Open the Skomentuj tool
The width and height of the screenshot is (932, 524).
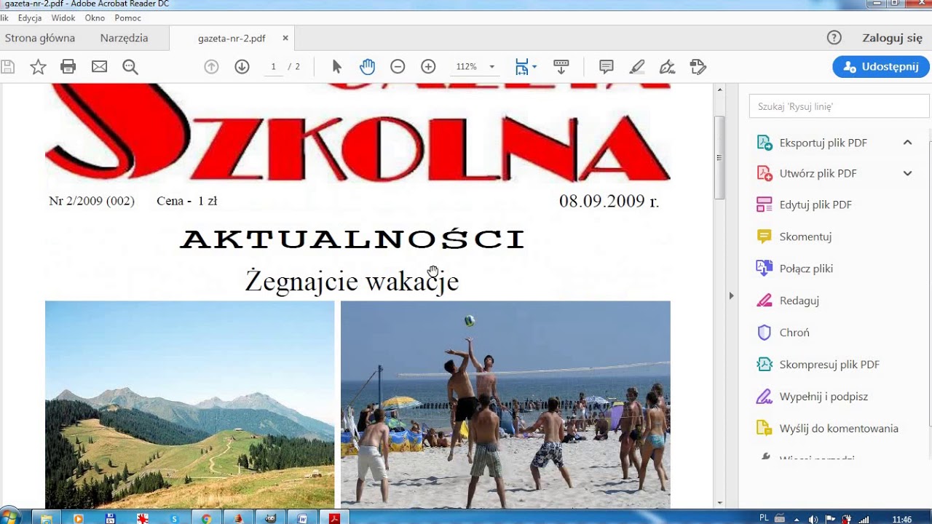tap(805, 237)
